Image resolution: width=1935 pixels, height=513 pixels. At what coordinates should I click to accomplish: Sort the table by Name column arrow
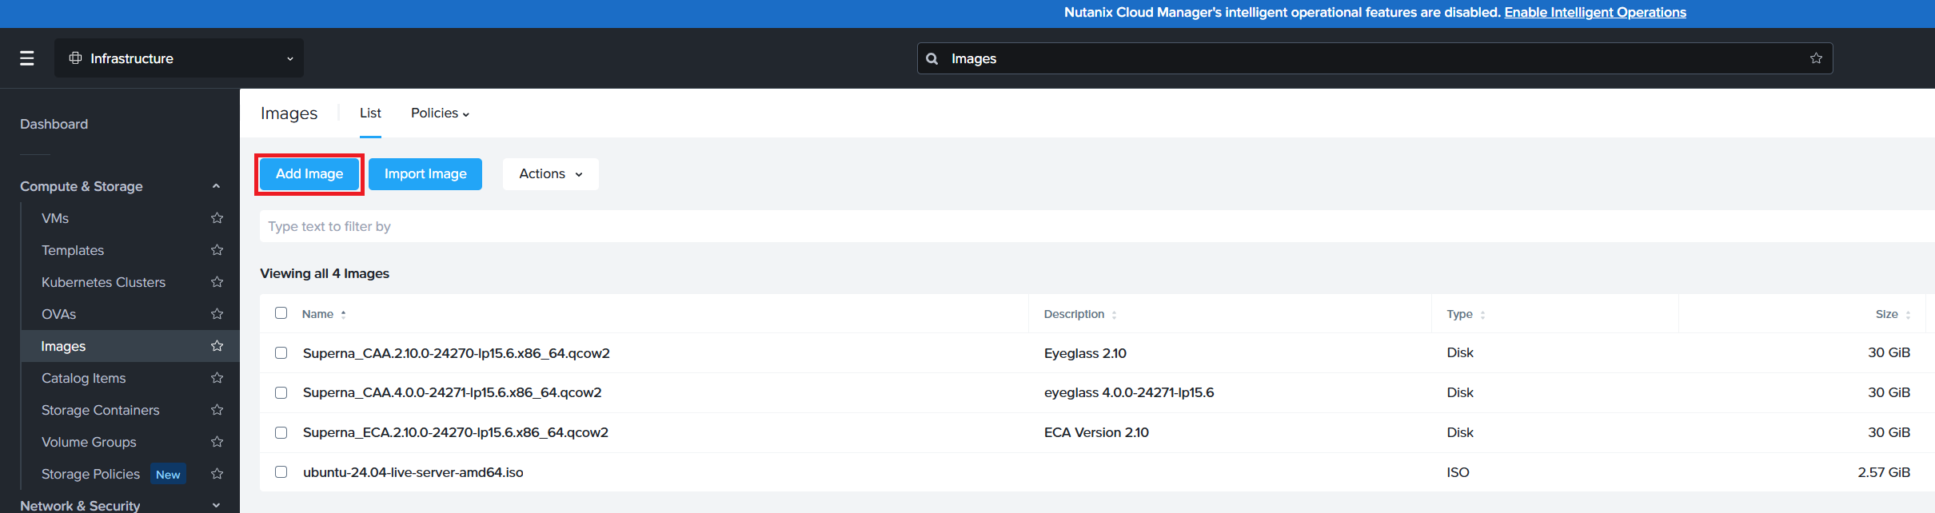coord(343,315)
